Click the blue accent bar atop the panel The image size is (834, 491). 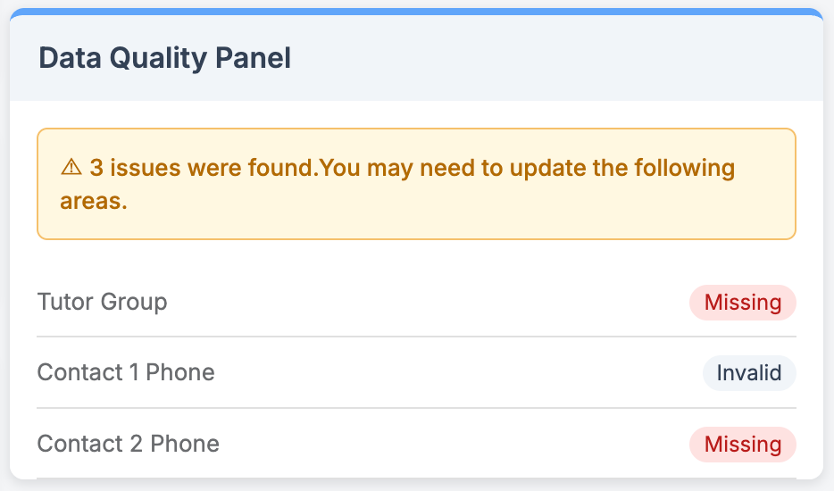pos(416,12)
